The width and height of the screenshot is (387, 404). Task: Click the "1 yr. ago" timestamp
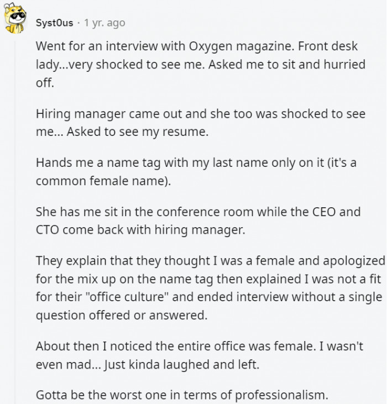(x=104, y=23)
